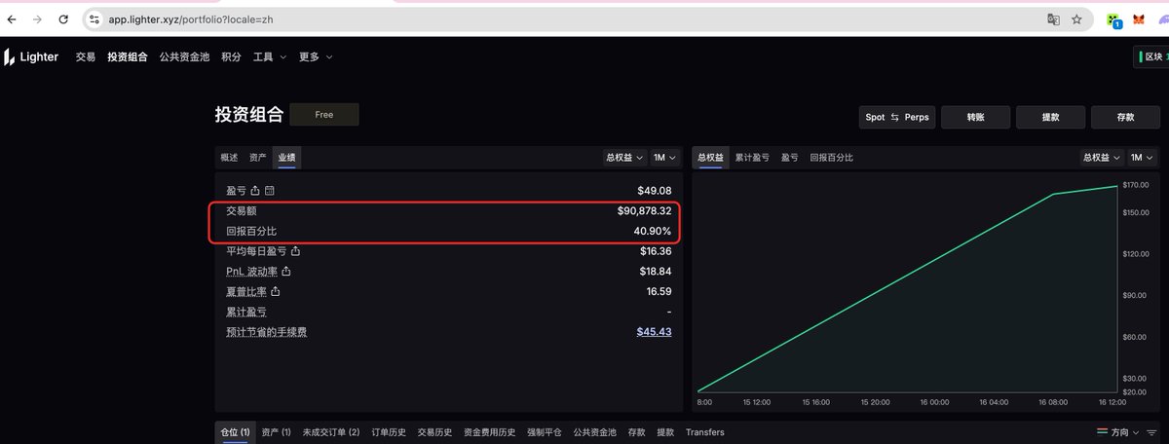Screen dimensions: 1169x444
Task: Bookmark this page with the star
Action: pyautogui.click(x=1076, y=18)
